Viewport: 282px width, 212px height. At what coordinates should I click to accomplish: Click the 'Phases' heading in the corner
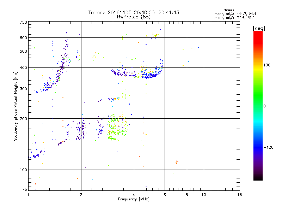pos(228,10)
